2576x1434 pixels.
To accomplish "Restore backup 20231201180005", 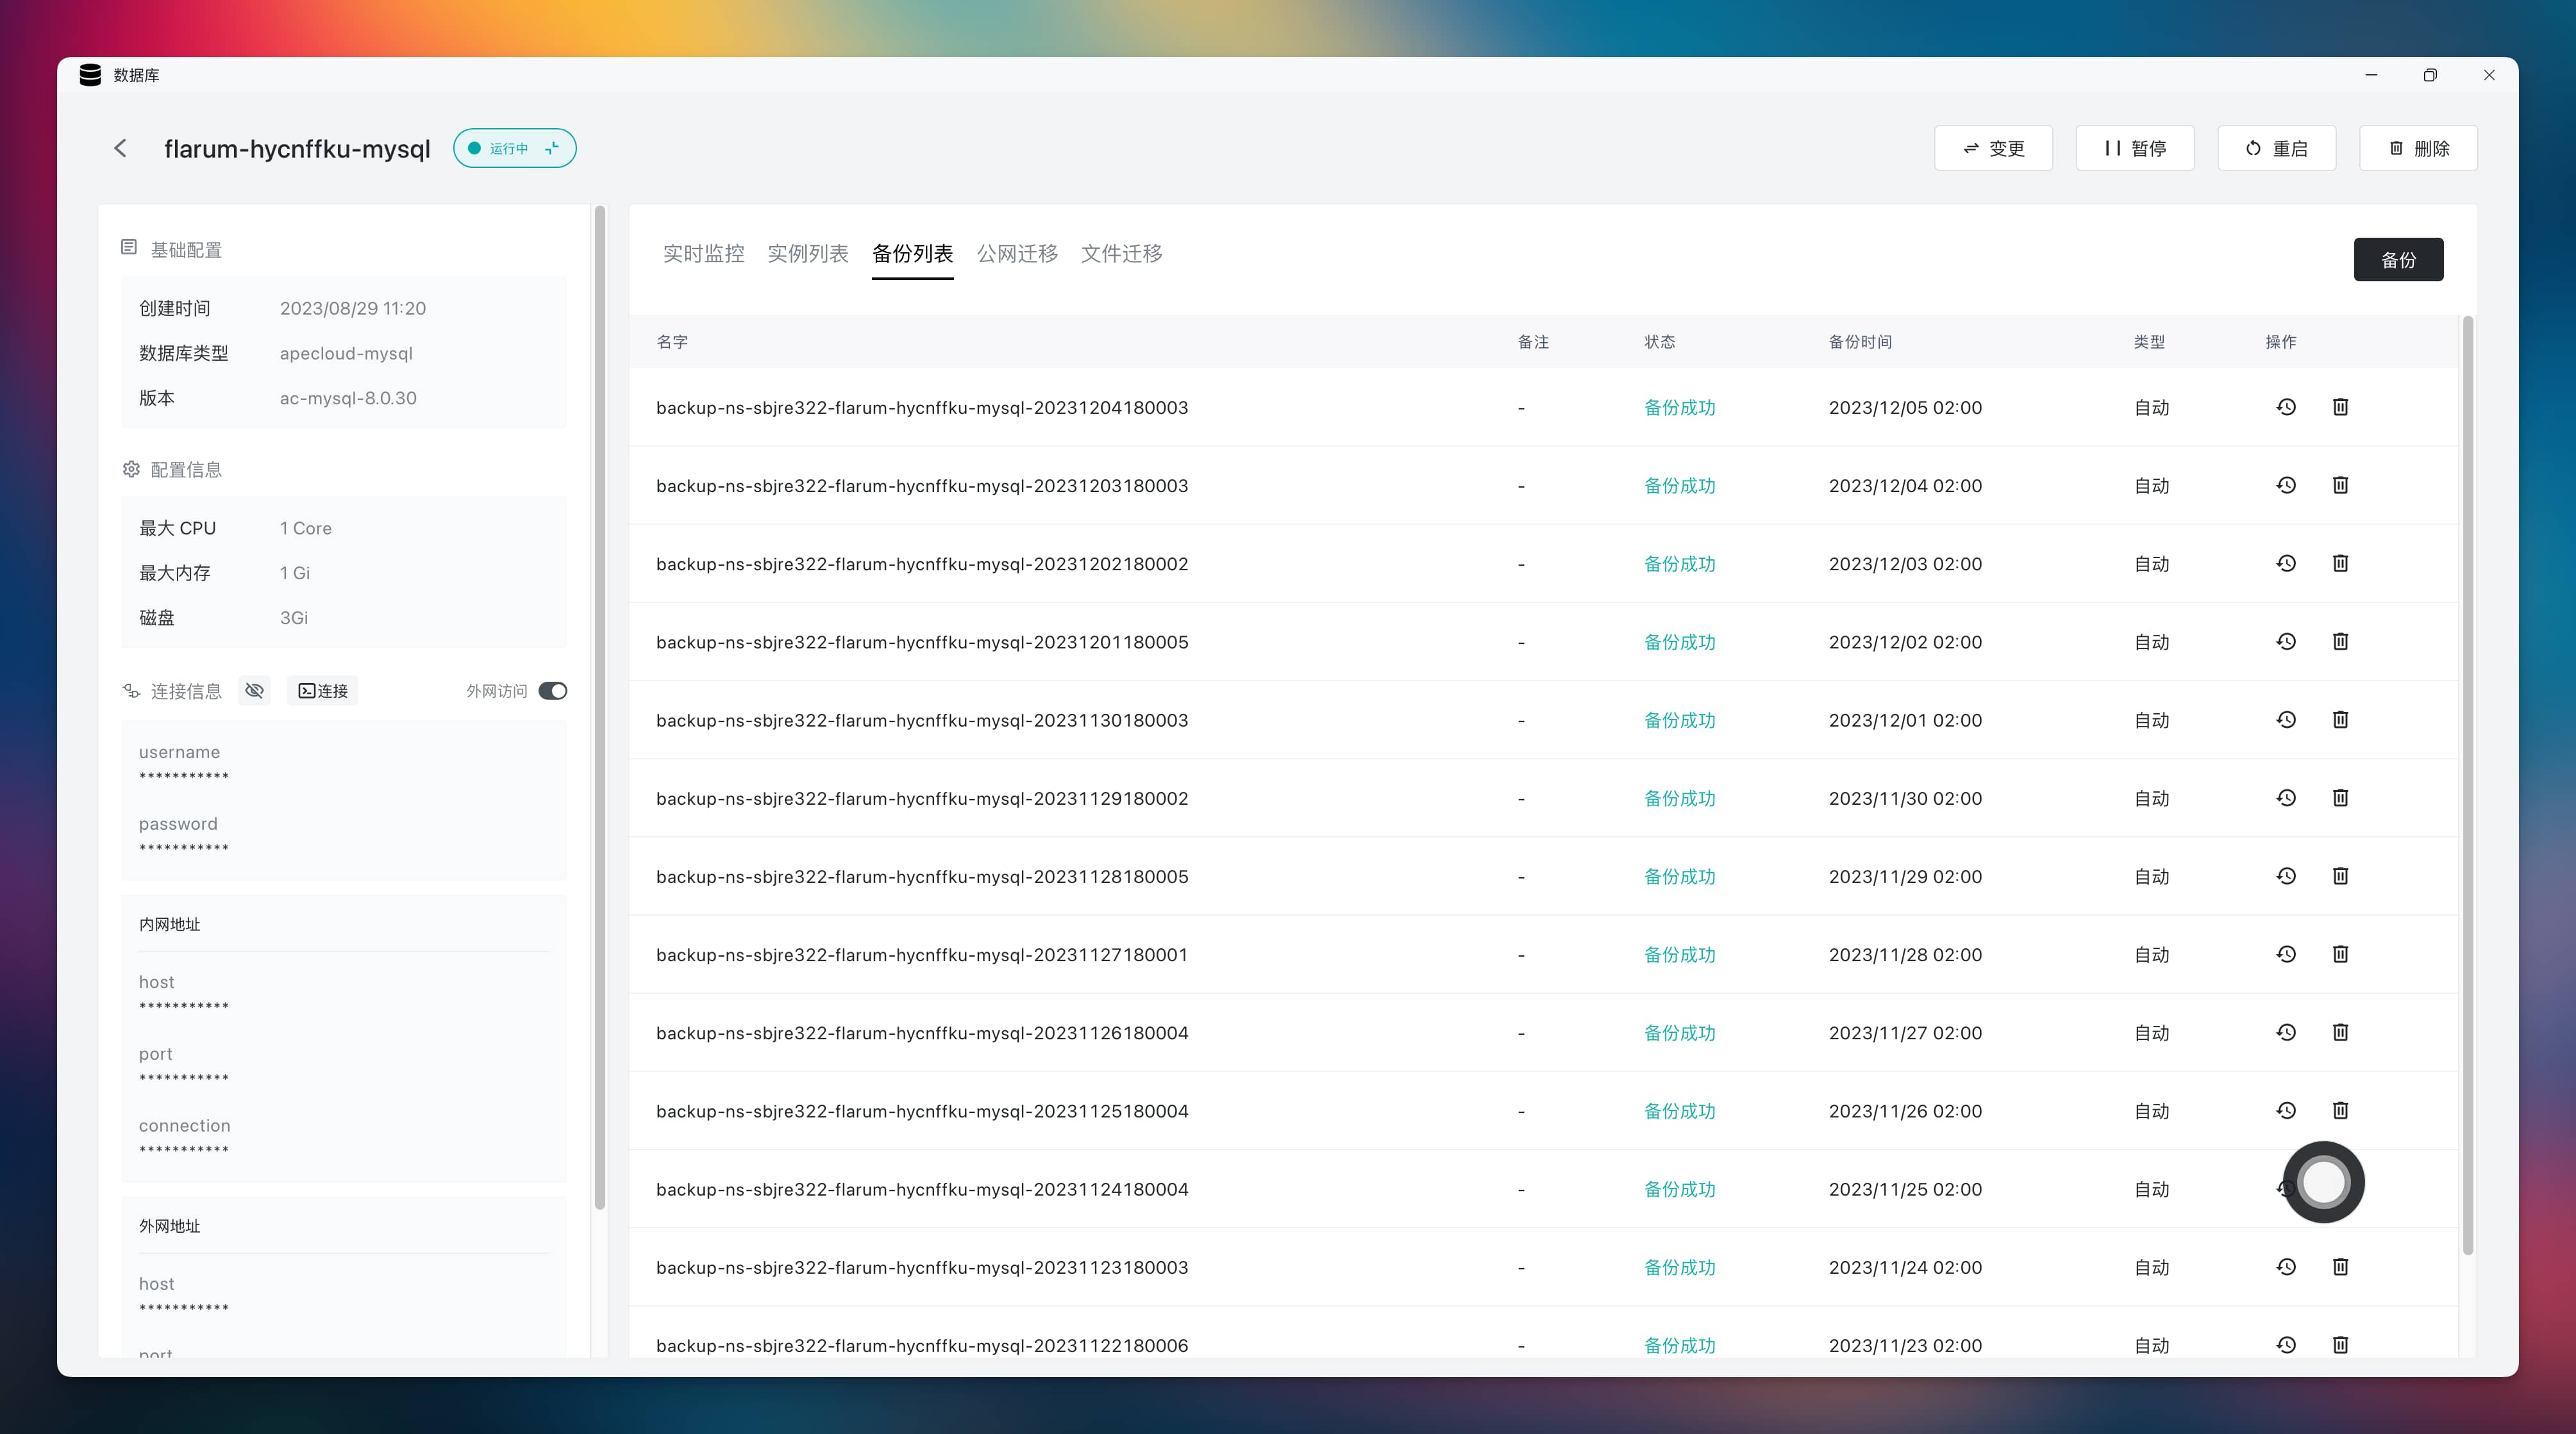I will (x=2286, y=641).
